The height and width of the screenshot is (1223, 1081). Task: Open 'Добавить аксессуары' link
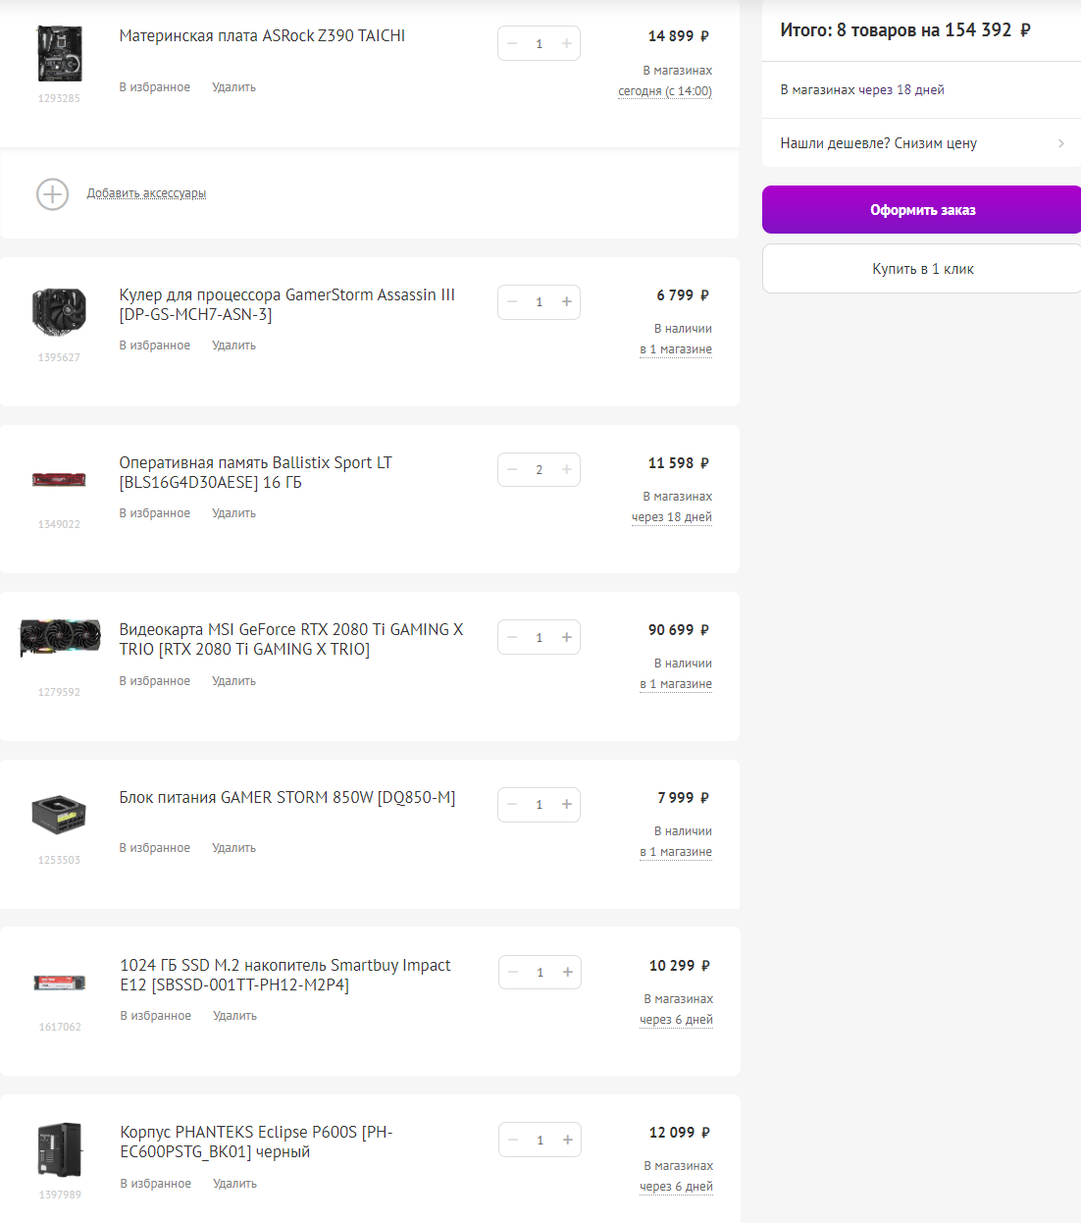click(146, 193)
